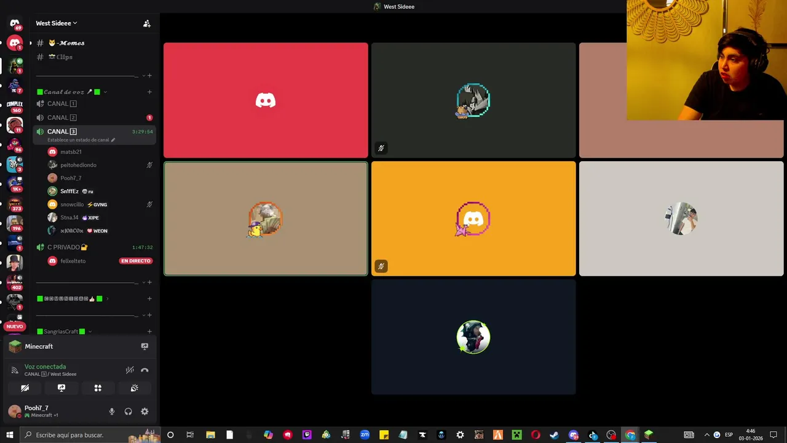Click EN DIRECTO badge beside felixelteto
The height and width of the screenshot is (443, 787).
point(135,261)
